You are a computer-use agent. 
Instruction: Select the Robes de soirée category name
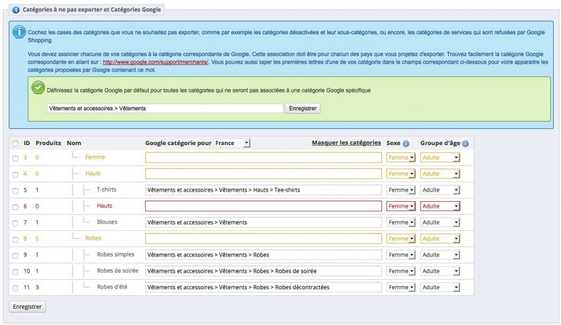117,271
